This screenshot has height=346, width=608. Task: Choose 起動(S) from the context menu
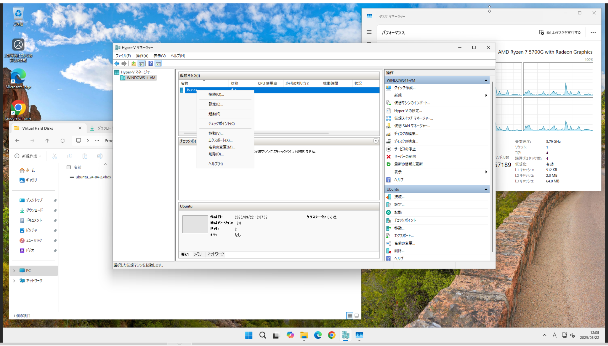point(214,114)
